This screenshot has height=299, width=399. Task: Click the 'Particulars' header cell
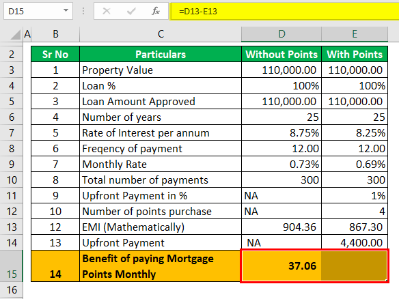click(161, 54)
